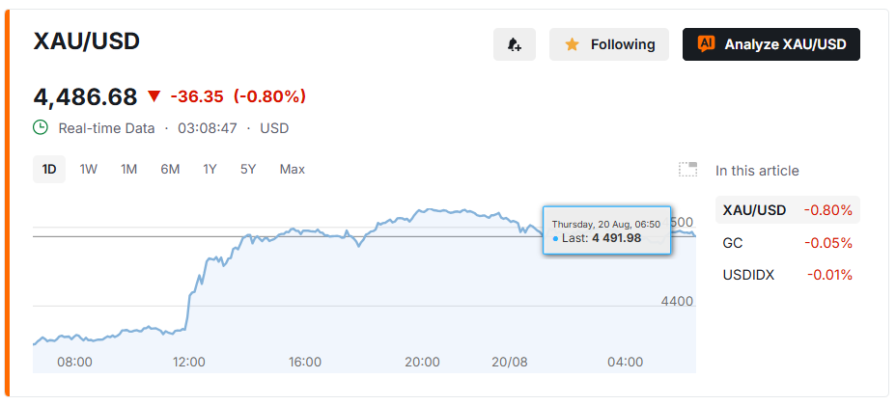Select the 1Y chart range
This screenshot has width=896, height=405.
210,170
